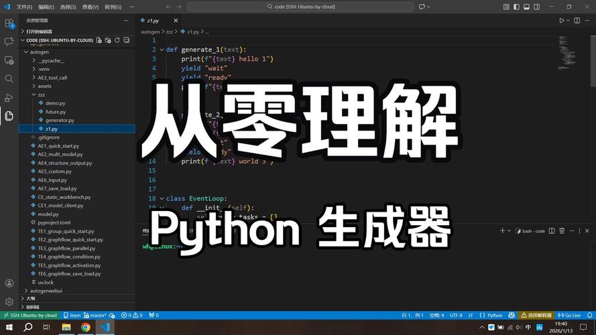
Task: Click the command center search field
Action: pos(300,7)
